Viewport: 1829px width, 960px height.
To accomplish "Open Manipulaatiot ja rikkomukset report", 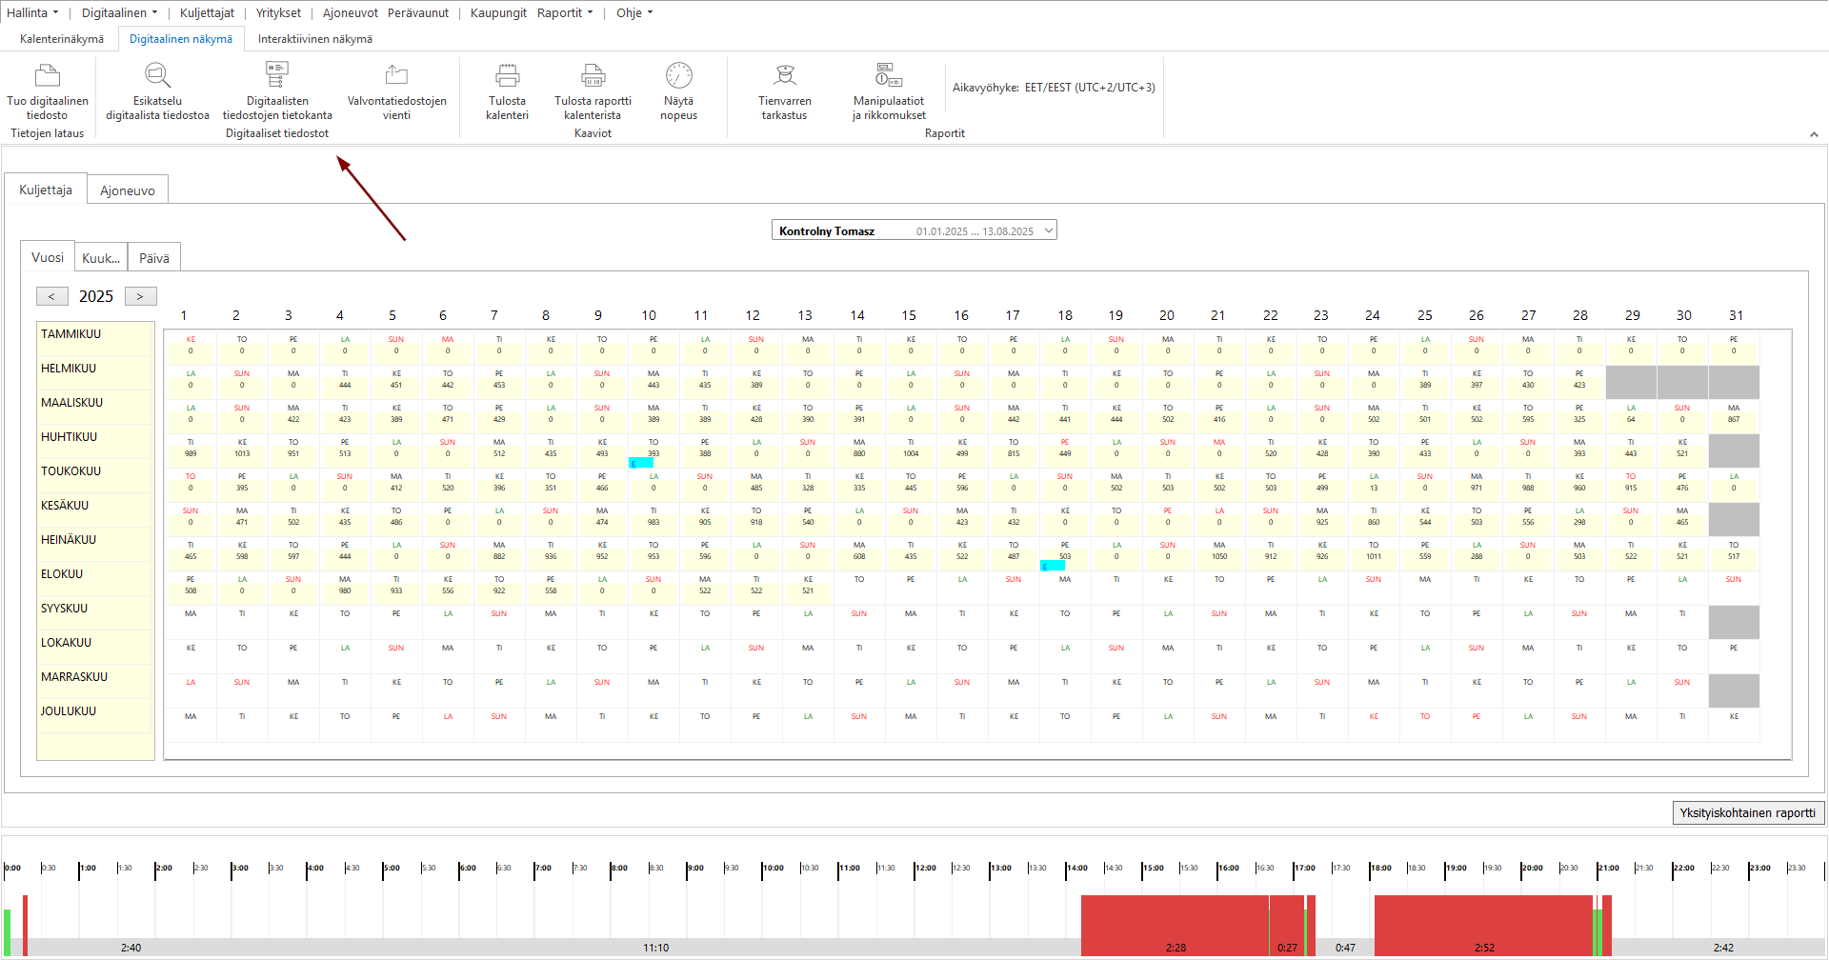I will pos(889,75).
